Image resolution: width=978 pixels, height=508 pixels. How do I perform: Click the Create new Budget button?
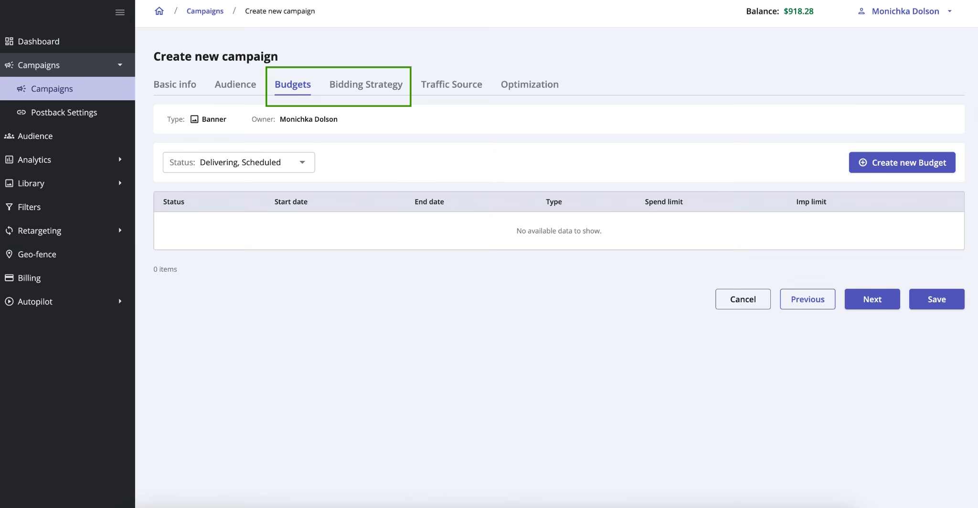pos(902,162)
